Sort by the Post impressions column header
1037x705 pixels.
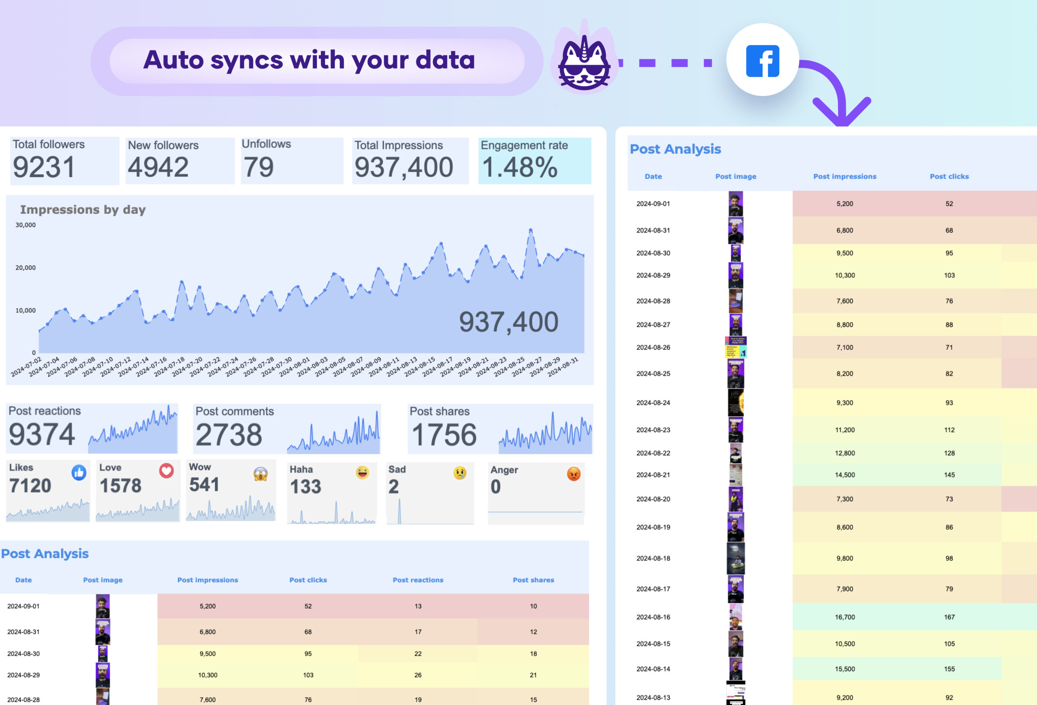click(207, 580)
